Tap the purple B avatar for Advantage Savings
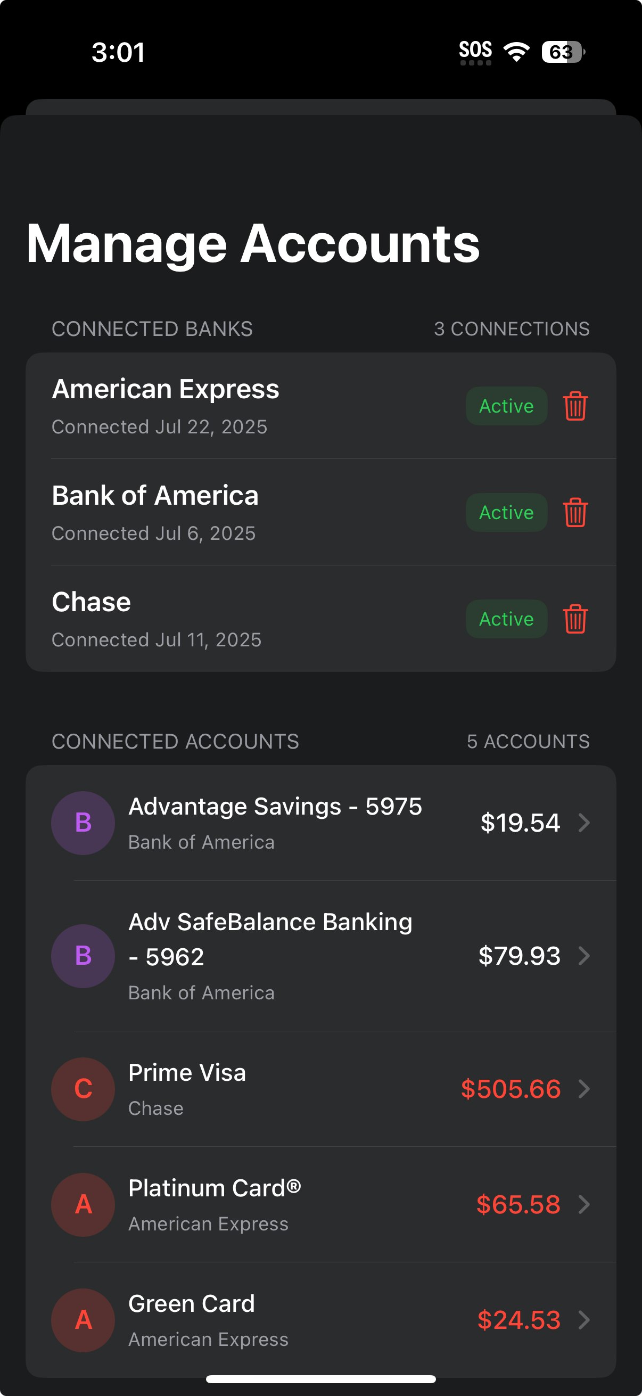 pyautogui.click(x=83, y=823)
